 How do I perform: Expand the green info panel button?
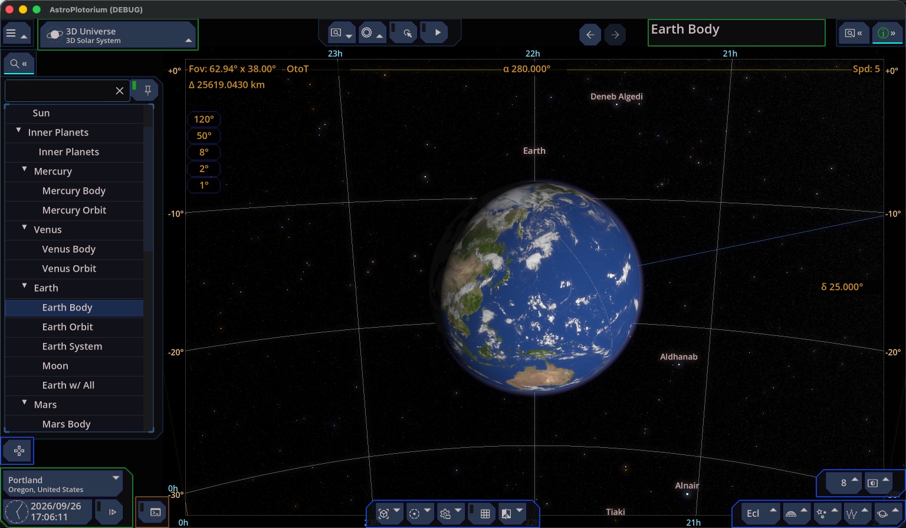(887, 34)
